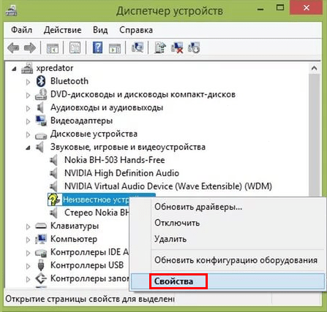Expand DVD-дисководы и дисководы компакт-дисков
The height and width of the screenshot is (312, 327).
coord(28,95)
